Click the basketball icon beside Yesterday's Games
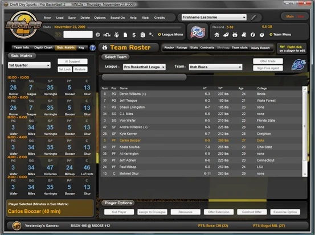This screenshot has width=315, height=235. (x=17, y=226)
